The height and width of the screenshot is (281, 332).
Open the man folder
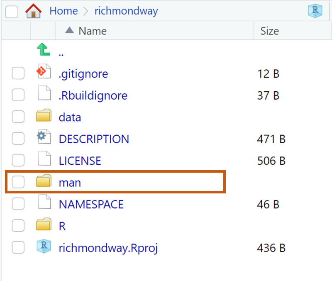pyautogui.click(x=70, y=182)
